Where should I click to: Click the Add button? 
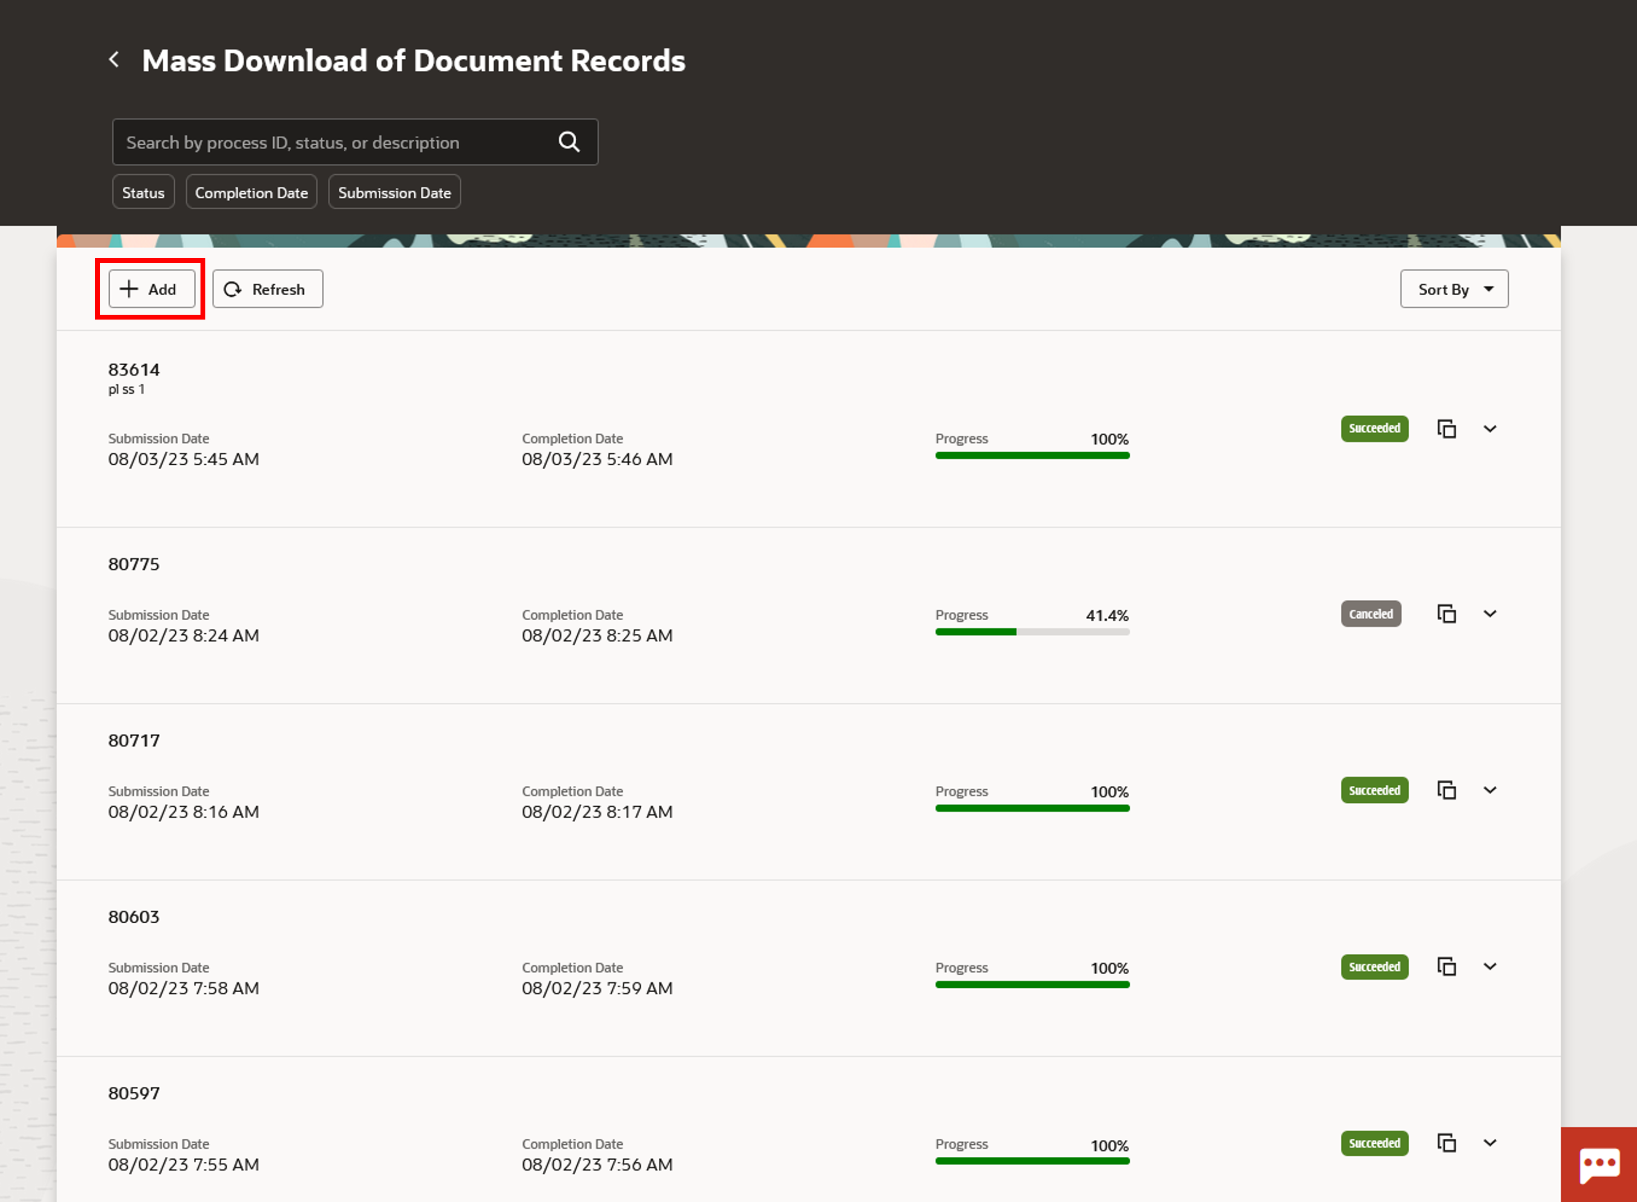[x=151, y=289]
